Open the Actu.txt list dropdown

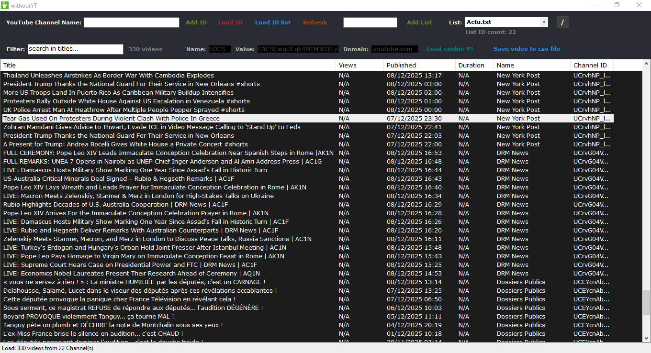[x=543, y=22]
